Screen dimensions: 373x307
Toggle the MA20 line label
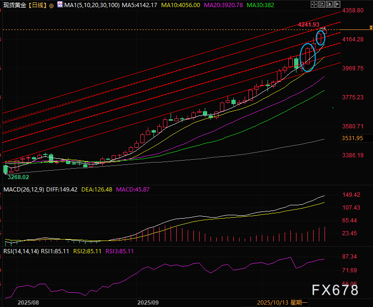coord(224,5)
